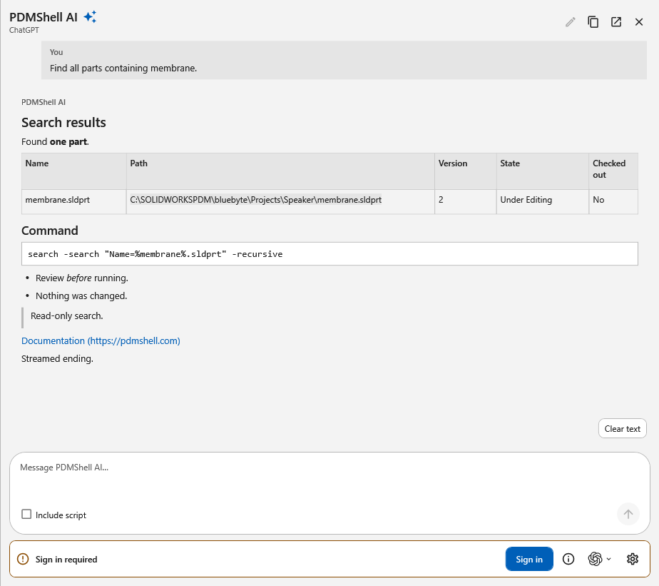Click the Sign in required warning icon

pos(23,559)
